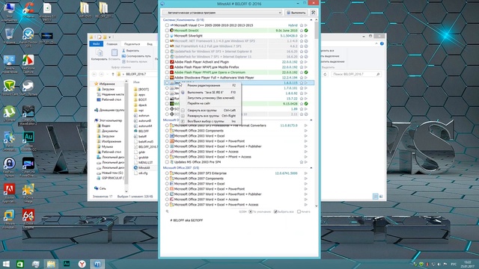Toggle the Ничего checkbox
Viewport: 479px width, 269px height.
(299, 211)
